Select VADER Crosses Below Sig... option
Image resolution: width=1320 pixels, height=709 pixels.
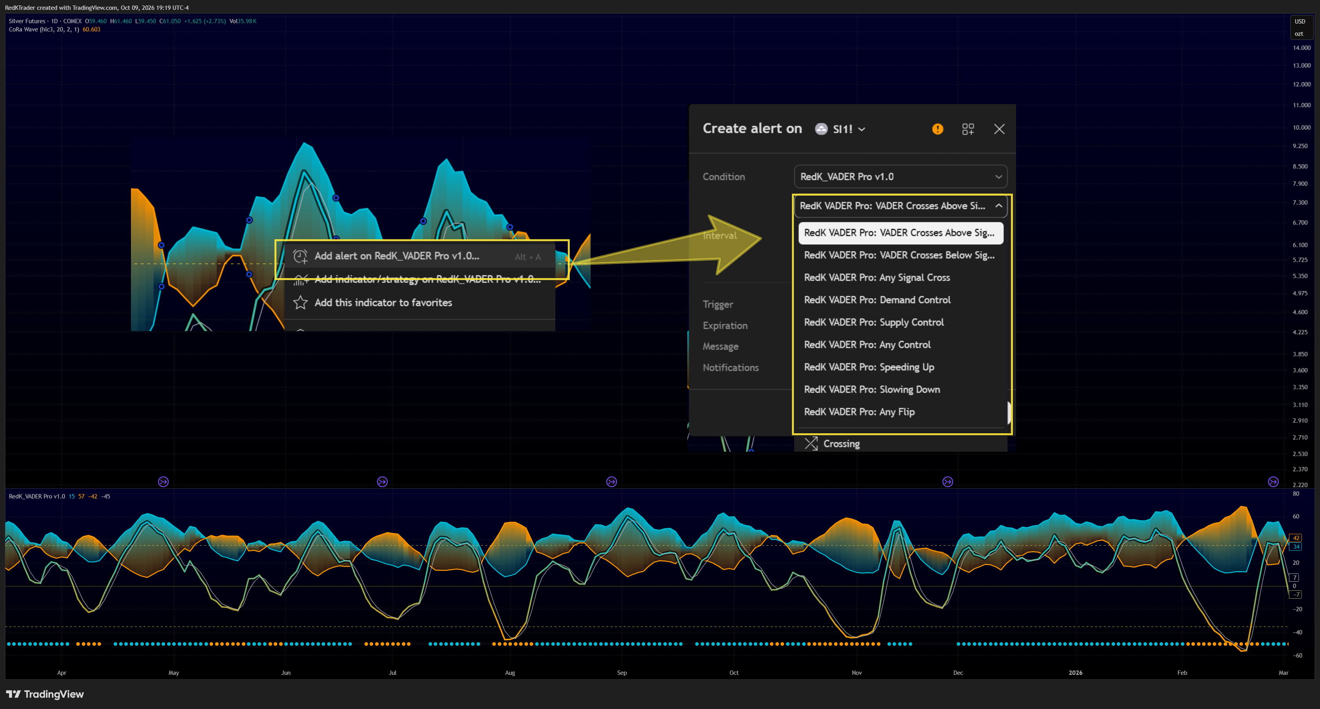pos(900,255)
